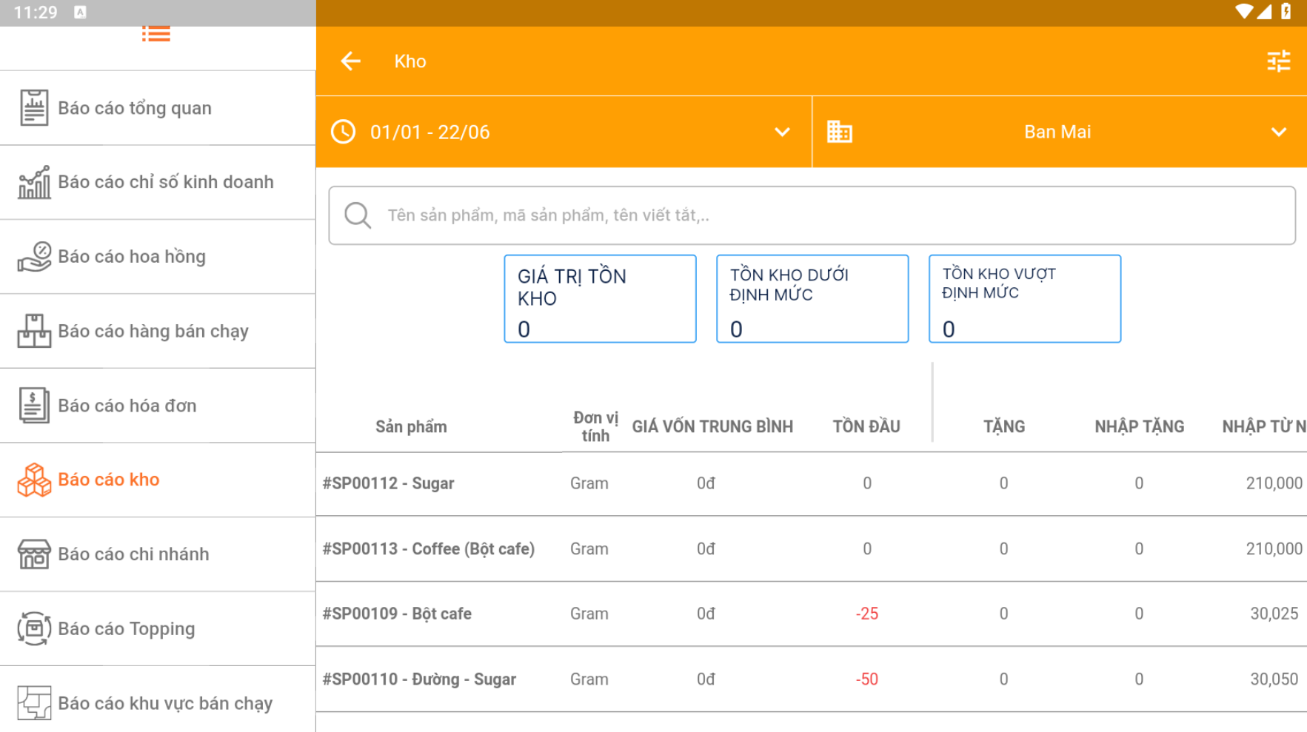
Task: Open Báo cáo chỉ số kinh doanh
Action: point(165,182)
